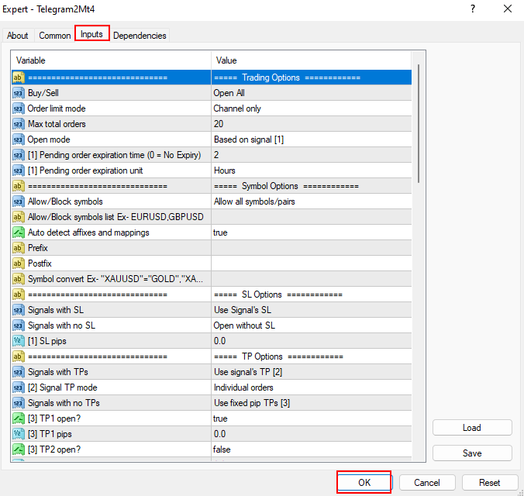Image resolution: width=524 pixels, height=496 pixels.
Task: Switch to the Dependencies tab
Action: coord(140,36)
